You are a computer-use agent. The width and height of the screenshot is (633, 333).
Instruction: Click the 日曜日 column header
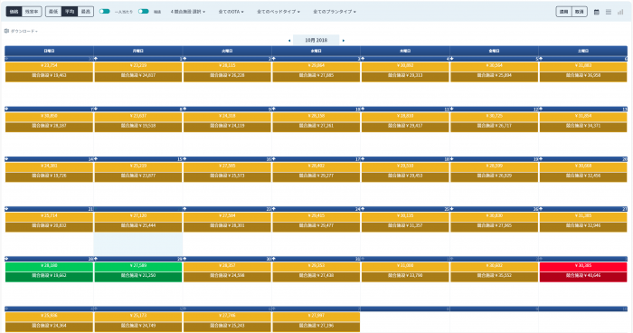click(49, 51)
